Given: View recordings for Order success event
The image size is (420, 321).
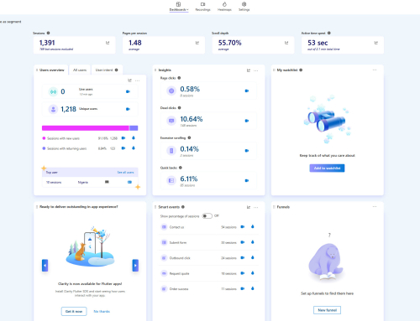Looking at the screenshot, I should click(243, 288).
